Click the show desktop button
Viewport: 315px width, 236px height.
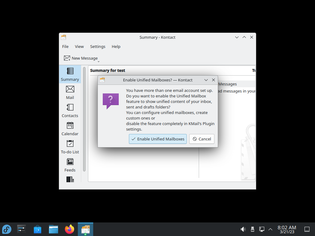click(307, 229)
